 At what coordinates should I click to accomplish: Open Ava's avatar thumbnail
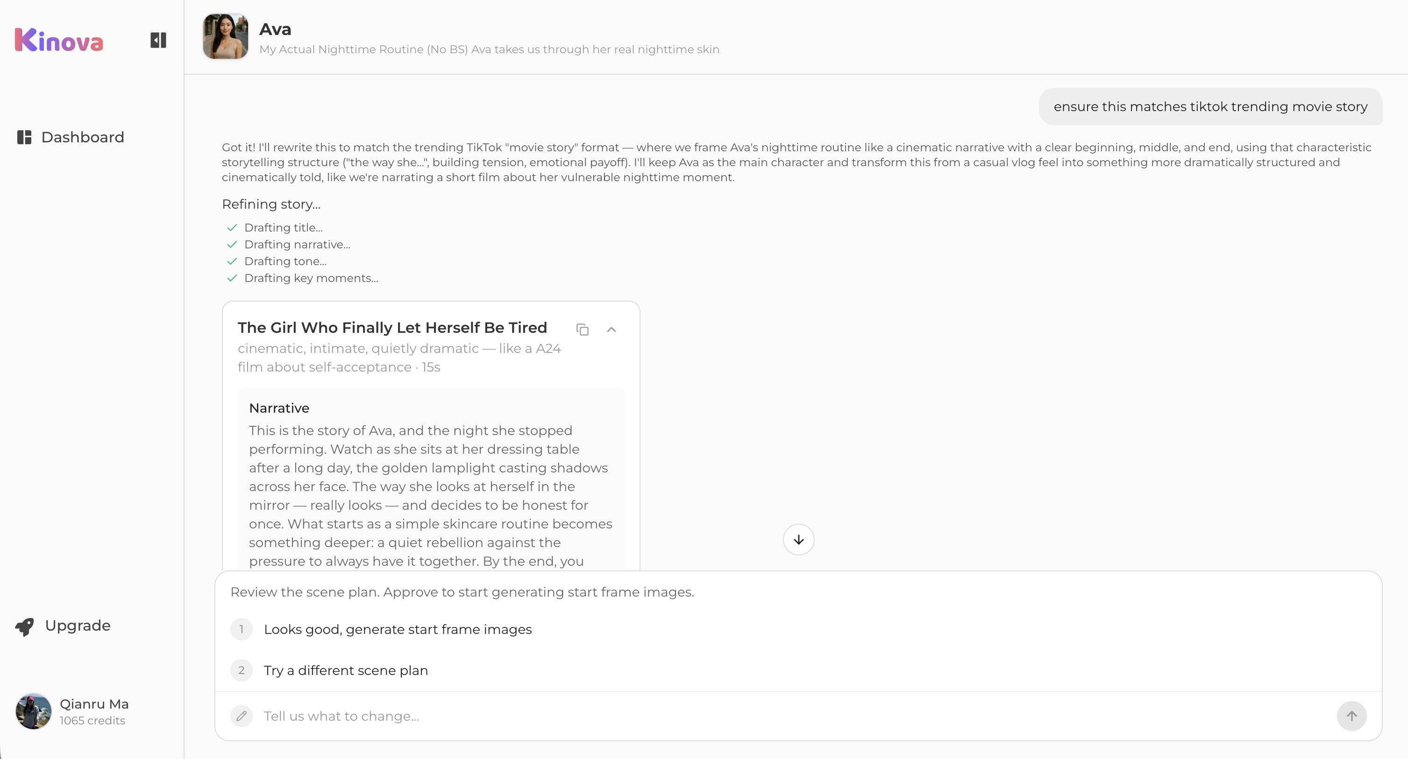pyautogui.click(x=225, y=36)
